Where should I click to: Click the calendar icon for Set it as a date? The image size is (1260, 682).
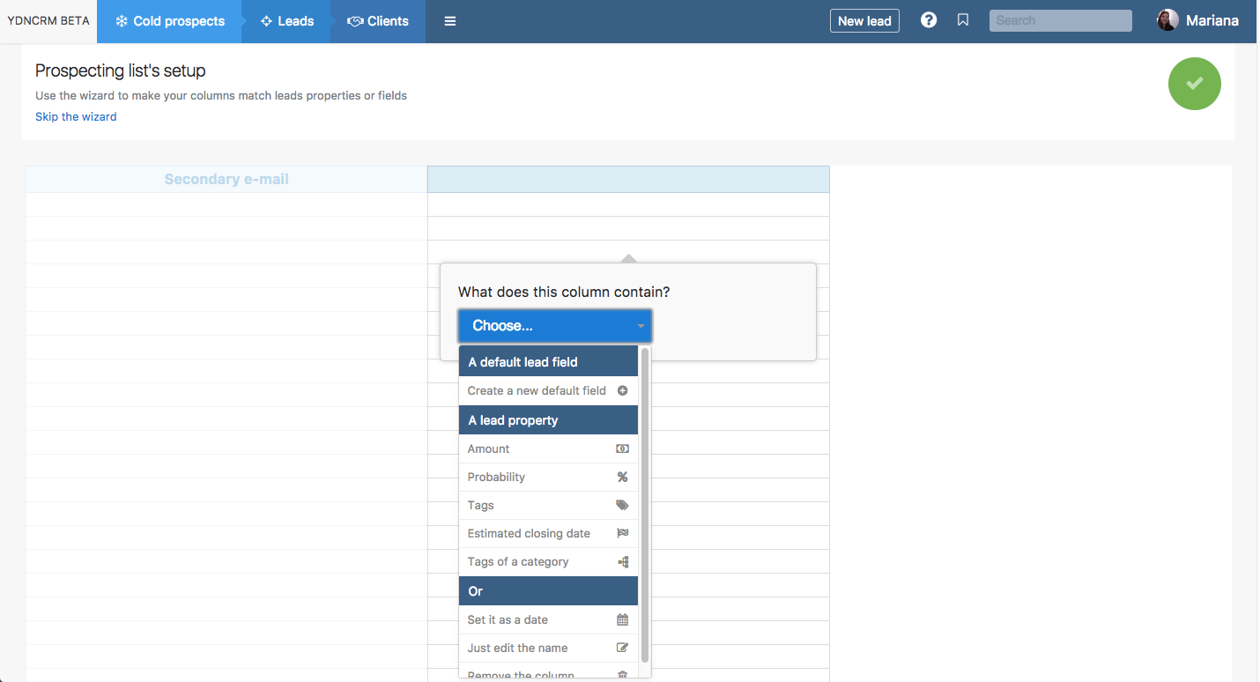(x=622, y=619)
